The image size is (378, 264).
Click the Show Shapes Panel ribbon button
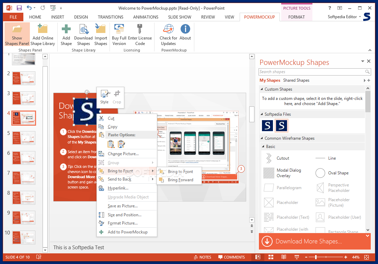(x=17, y=34)
